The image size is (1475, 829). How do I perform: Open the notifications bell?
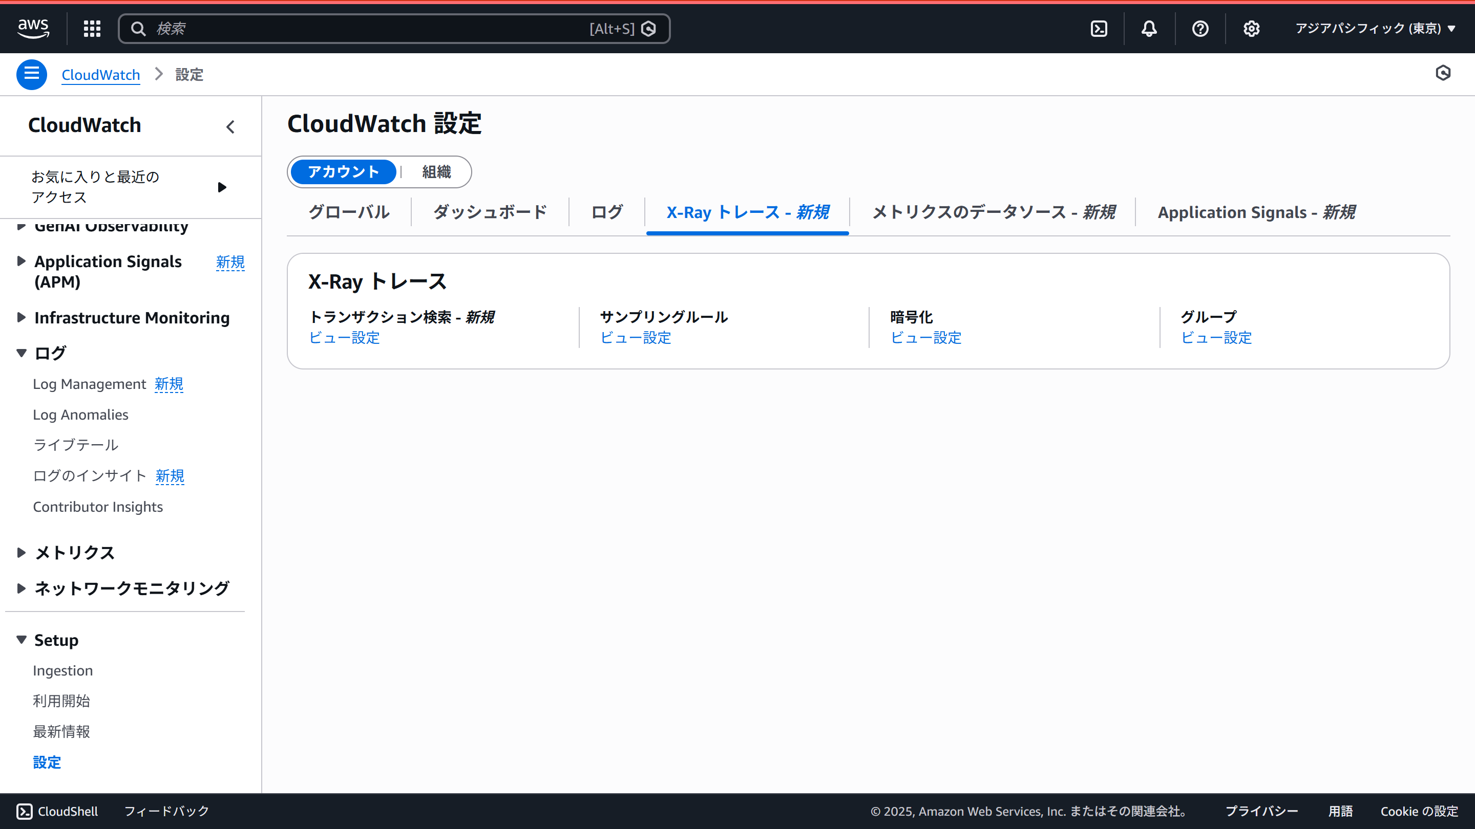[x=1149, y=29]
